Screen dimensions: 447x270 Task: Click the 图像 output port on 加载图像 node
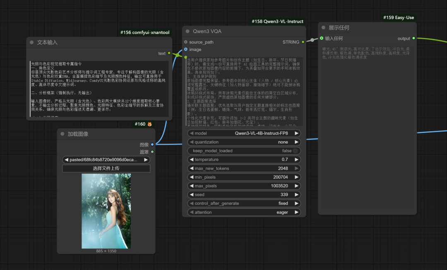152,145
